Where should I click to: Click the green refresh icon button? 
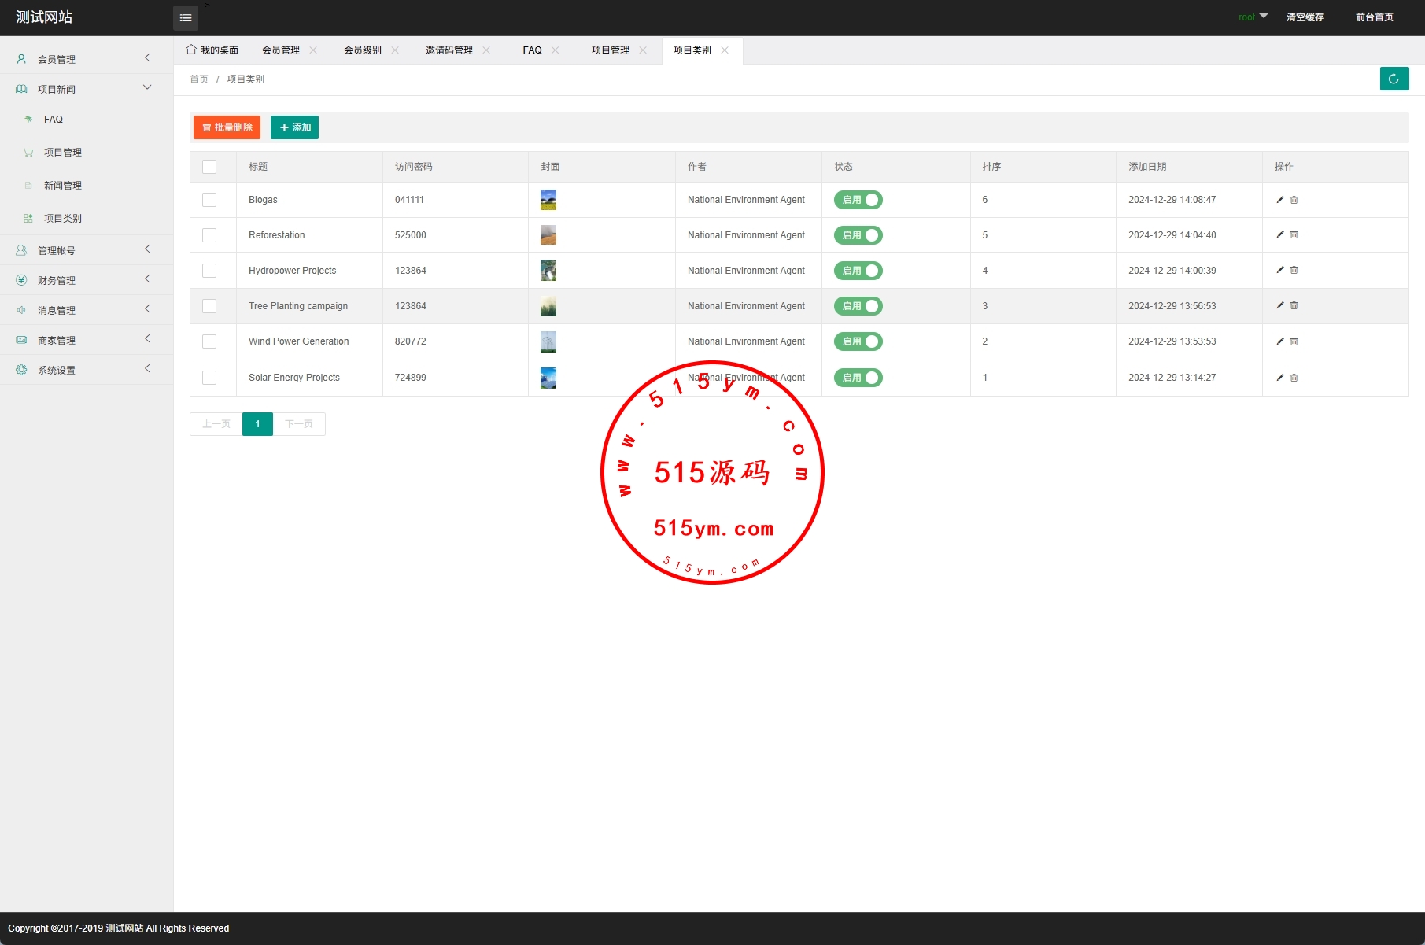pyautogui.click(x=1394, y=79)
